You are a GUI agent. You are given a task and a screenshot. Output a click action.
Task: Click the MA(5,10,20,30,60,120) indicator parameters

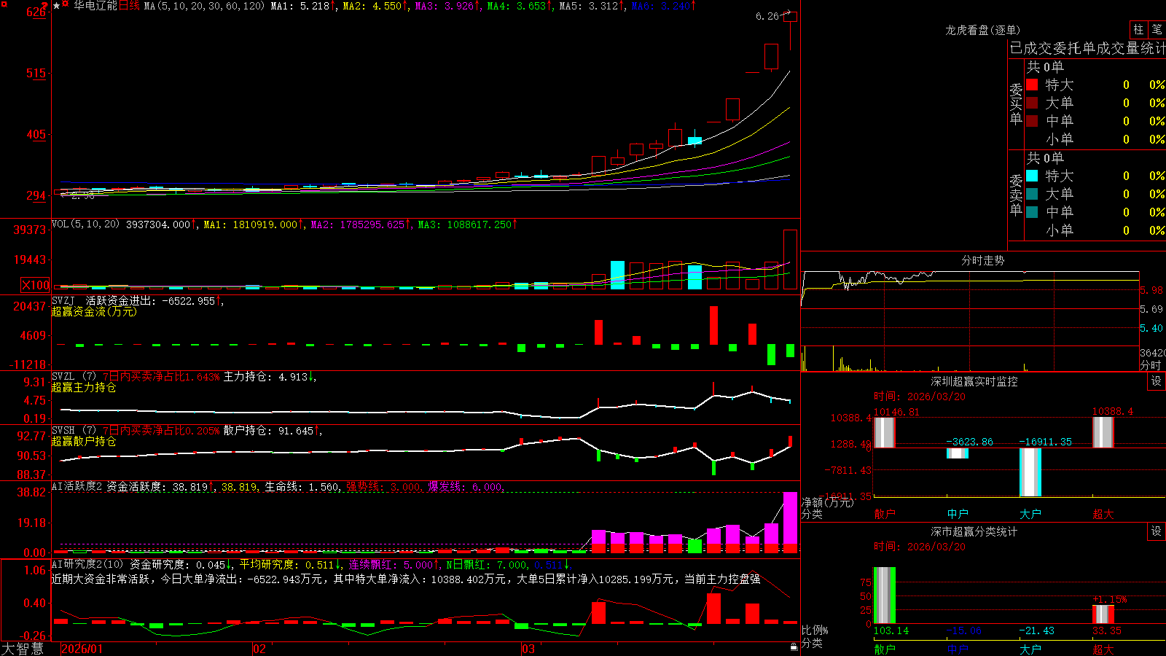pyautogui.click(x=205, y=6)
